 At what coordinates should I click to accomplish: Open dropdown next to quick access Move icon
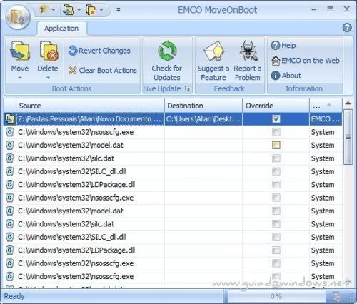79,10
